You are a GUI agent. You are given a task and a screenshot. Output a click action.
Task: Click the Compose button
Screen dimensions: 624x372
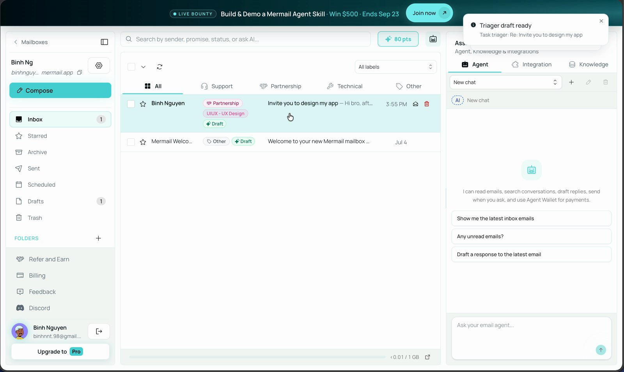pyautogui.click(x=60, y=90)
